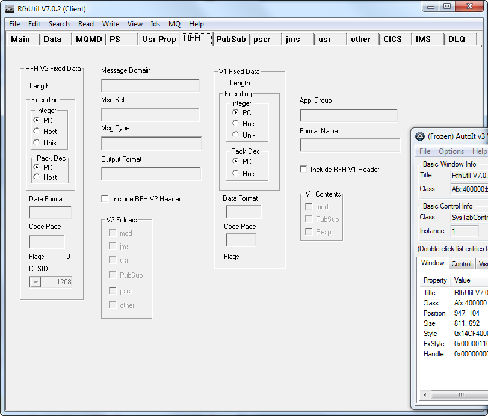This screenshot has height=416, width=488.
Task: Toggle pscr checkbox in V2 Folders
Action: pyautogui.click(x=113, y=291)
